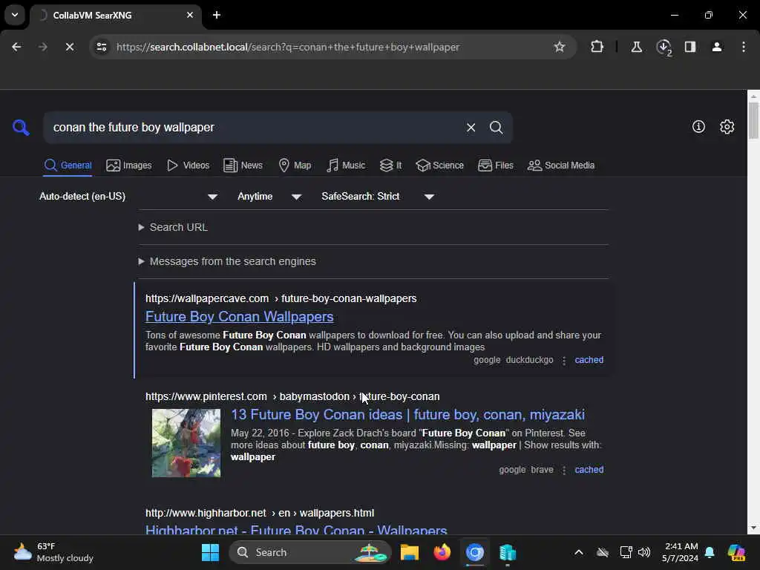Open the wallpapercave result three-dot options
Image resolution: width=760 pixels, height=570 pixels.
click(564, 361)
